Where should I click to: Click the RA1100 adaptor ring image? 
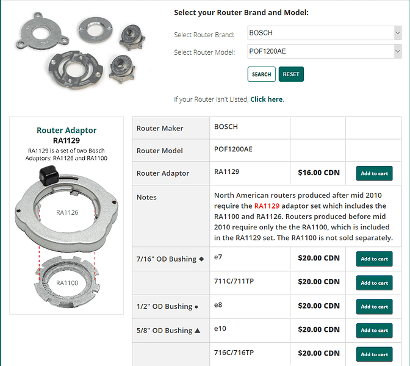[x=67, y=282]
